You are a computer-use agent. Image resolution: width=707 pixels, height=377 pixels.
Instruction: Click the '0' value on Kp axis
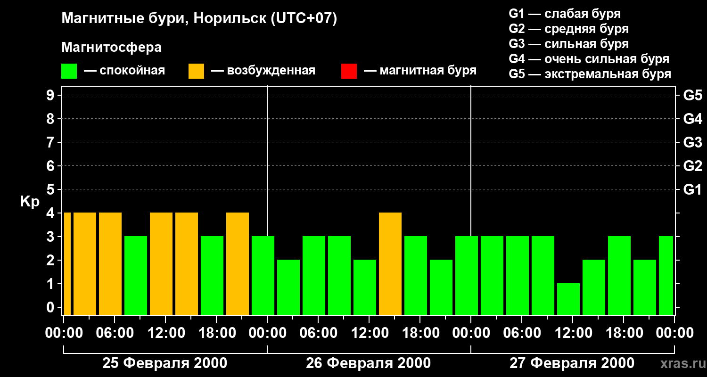[x=51, y=307]
